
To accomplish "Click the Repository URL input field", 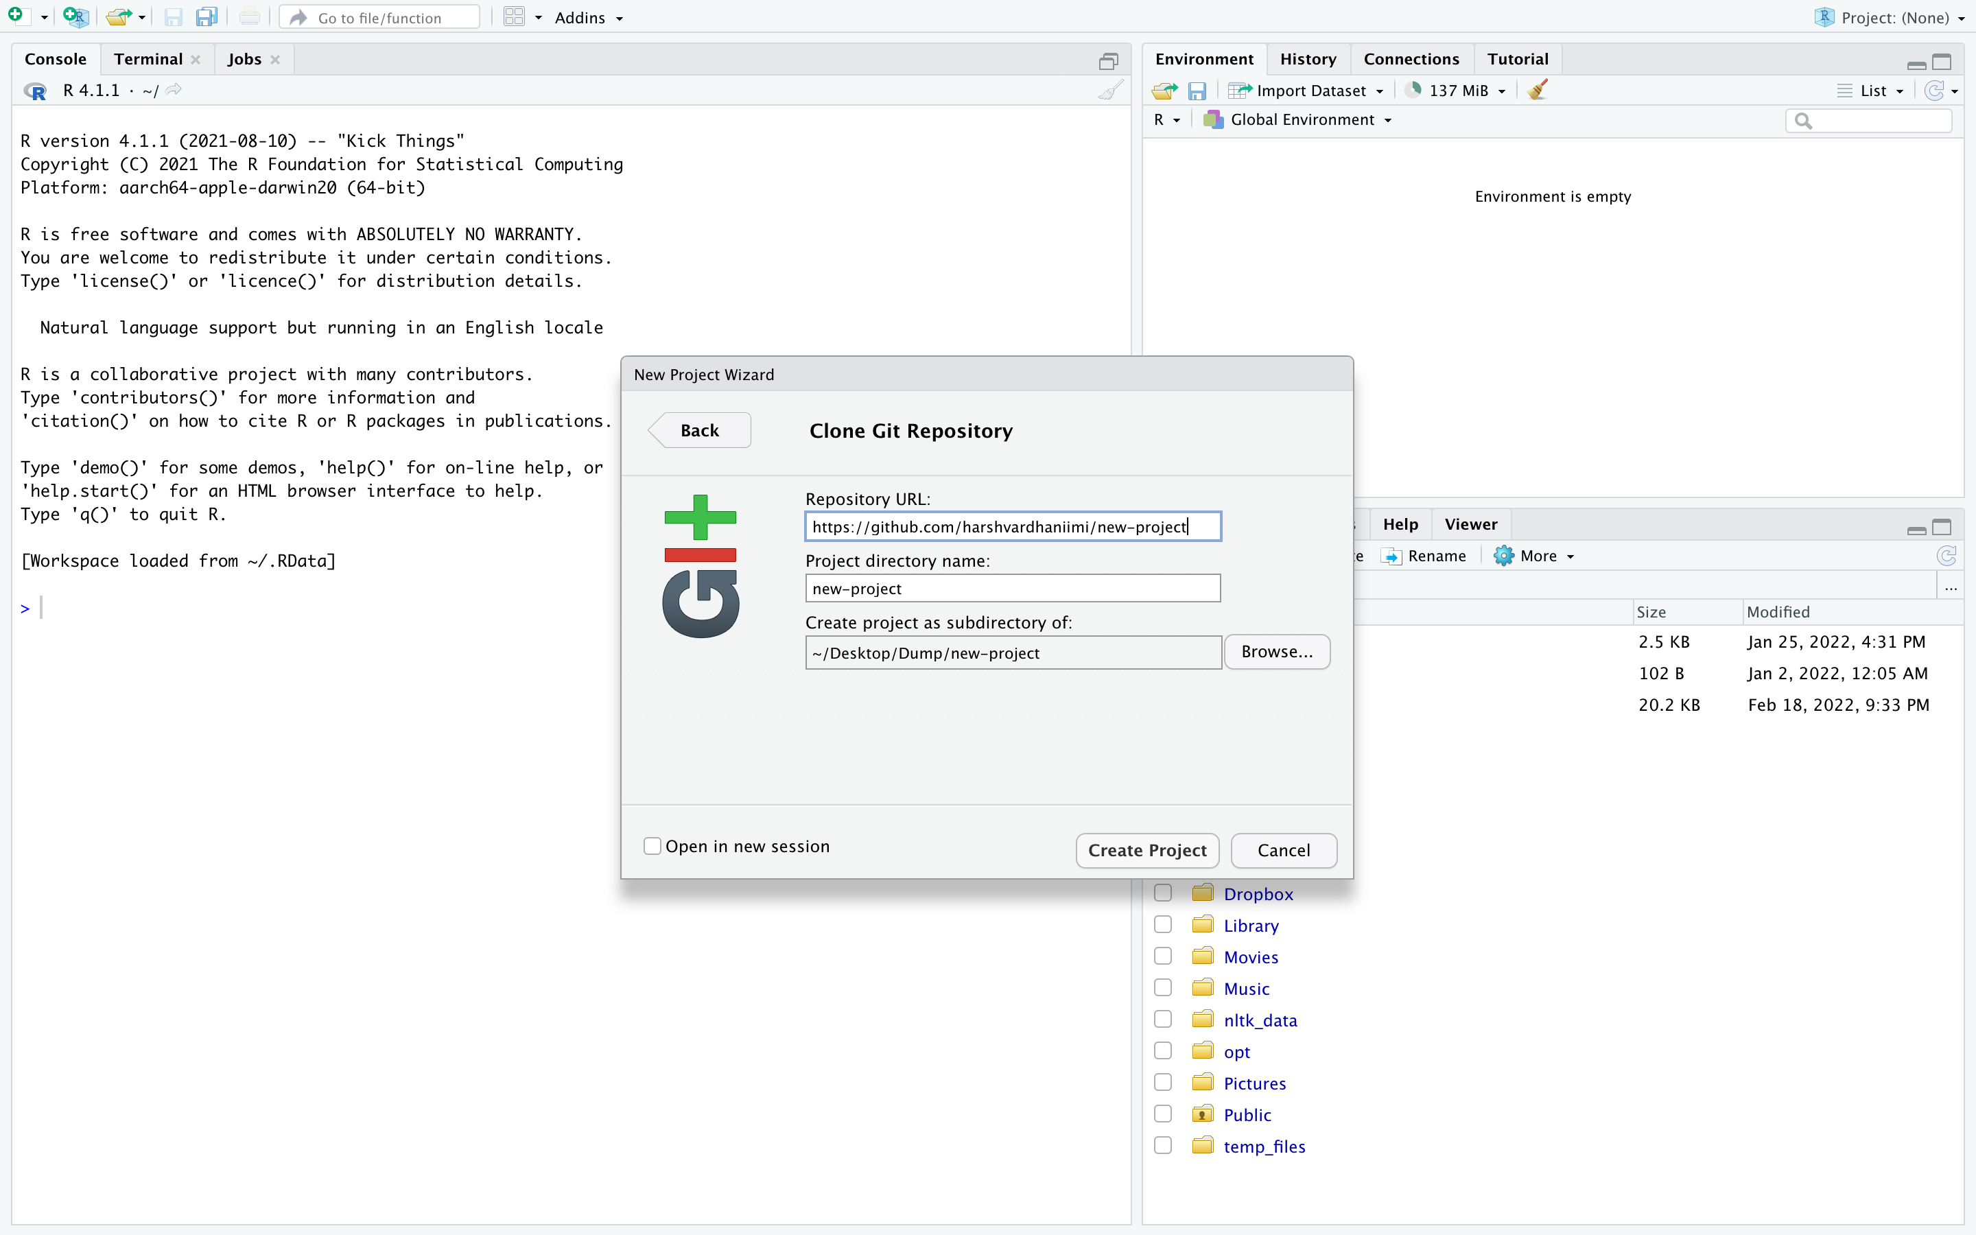I will tap(1012, 527).
